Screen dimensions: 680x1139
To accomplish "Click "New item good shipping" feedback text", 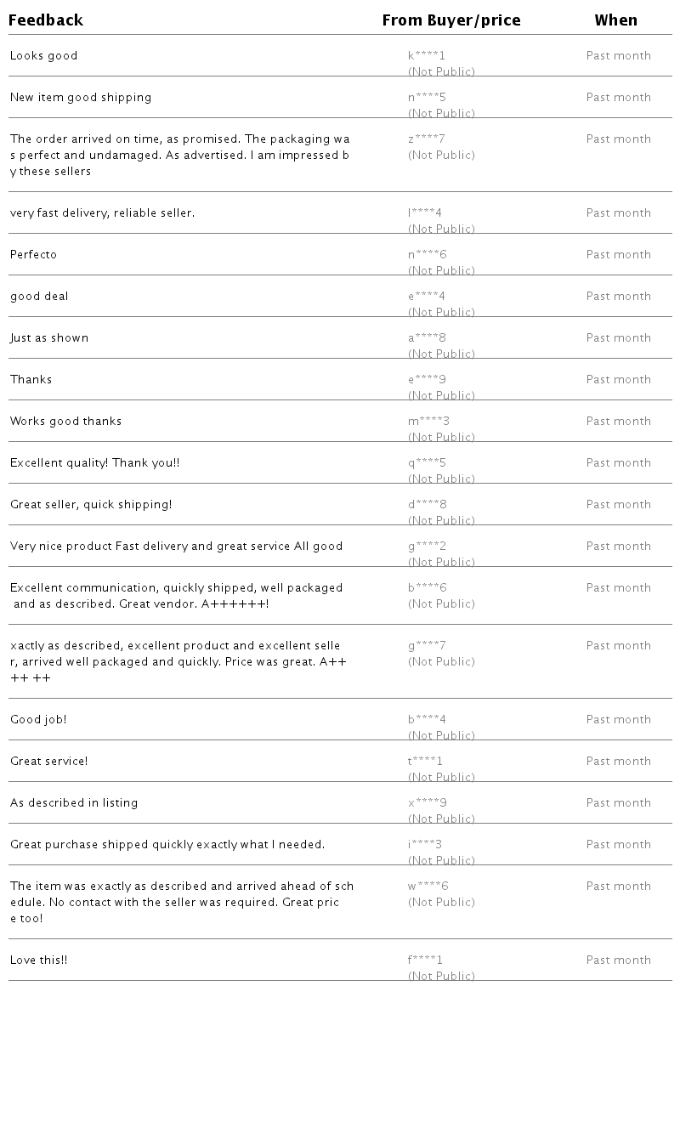I will coord(81,98).
